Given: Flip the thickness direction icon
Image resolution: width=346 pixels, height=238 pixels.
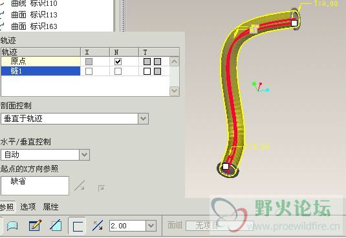Looking at the screenshot, I should click(98, 226).
